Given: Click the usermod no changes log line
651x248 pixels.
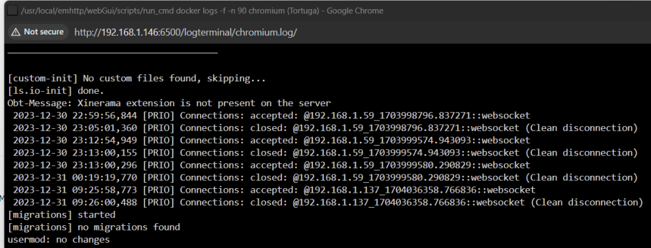Looking at the screenshot, I should (59, 240).
